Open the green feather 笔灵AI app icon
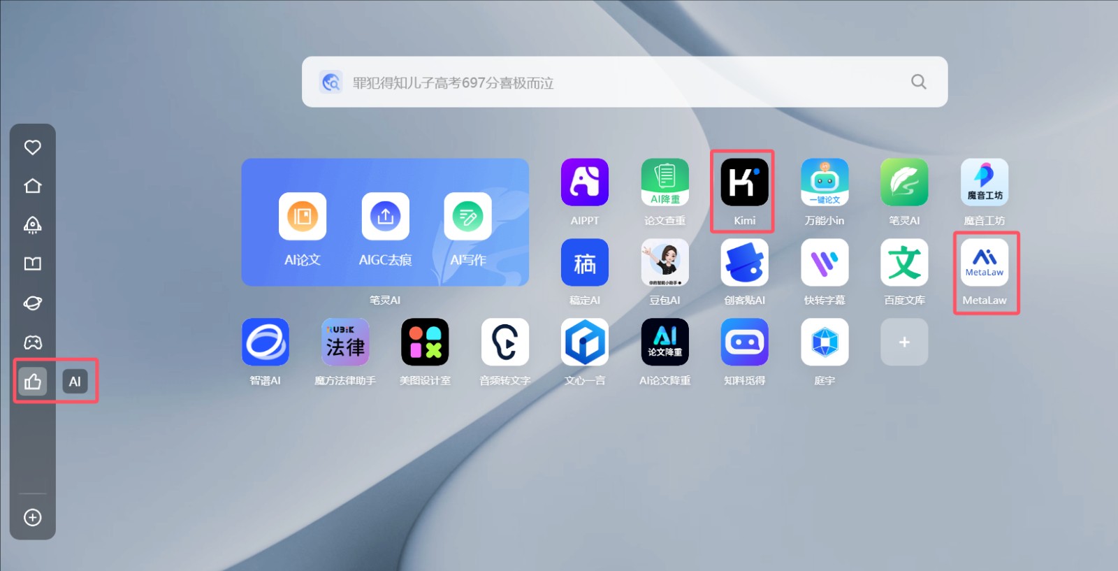 pyautogui.click(x=904, y=182)
